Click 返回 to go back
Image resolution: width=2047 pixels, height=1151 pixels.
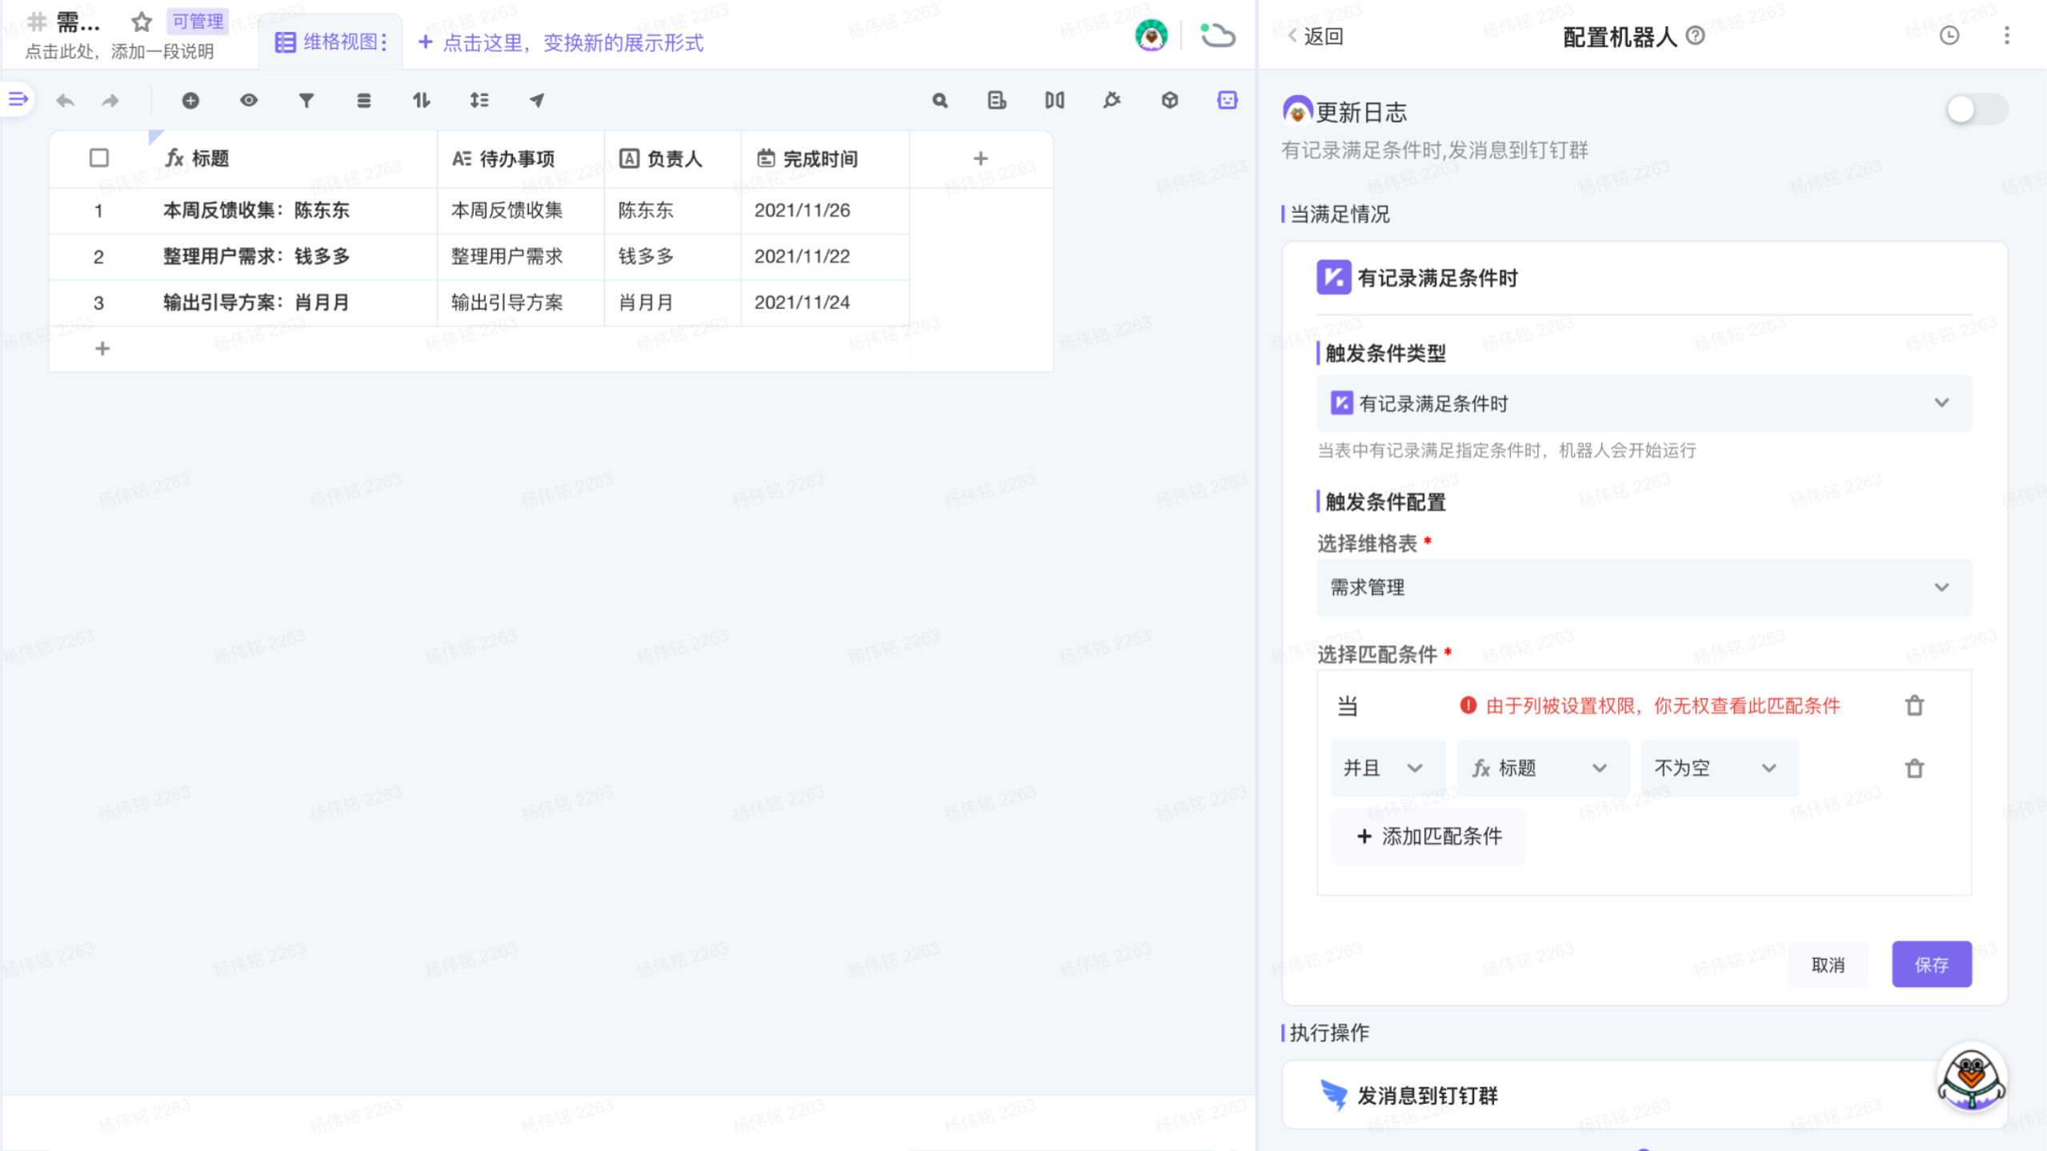pos(1315,36)
